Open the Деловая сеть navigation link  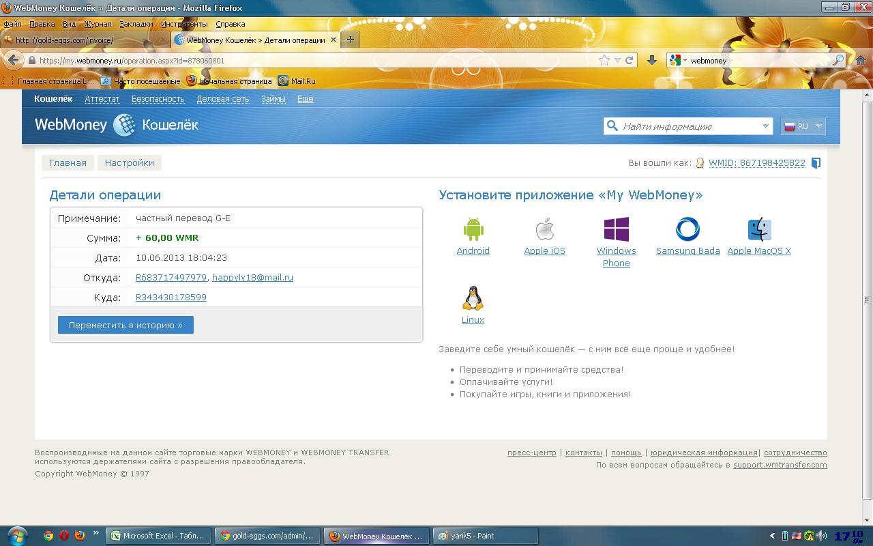223,99
